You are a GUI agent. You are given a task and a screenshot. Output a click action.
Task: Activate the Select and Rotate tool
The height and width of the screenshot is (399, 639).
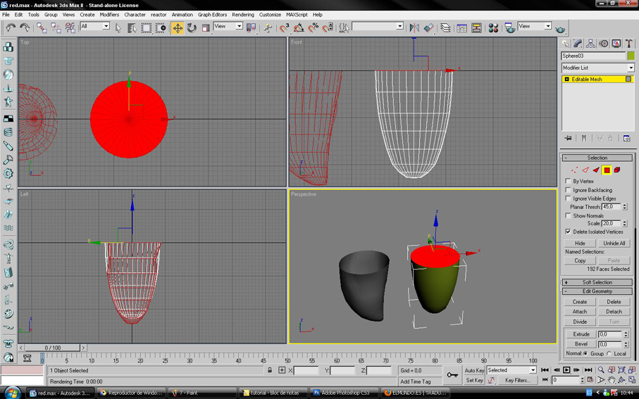192,27
